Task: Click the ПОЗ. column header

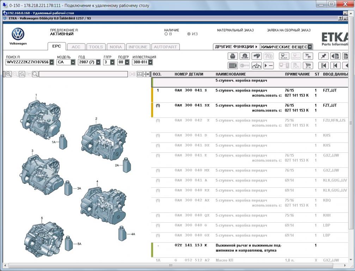Action: (x=157, y=74)
